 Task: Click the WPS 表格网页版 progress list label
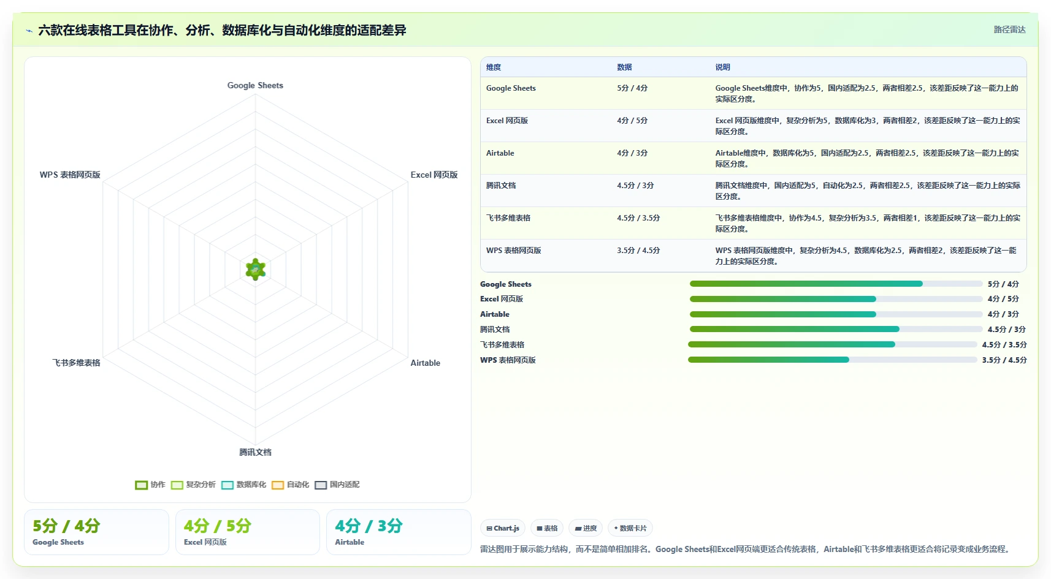tap(508, 360)
